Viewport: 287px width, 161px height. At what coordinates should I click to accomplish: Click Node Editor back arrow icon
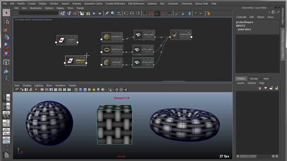(x=94, y=13)
